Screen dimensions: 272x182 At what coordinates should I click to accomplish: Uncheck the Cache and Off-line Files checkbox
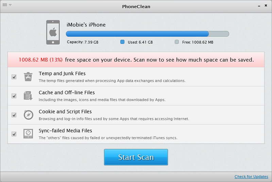click(x=14, y=96)
